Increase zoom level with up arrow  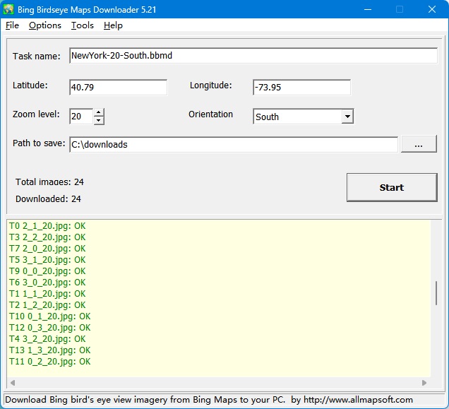click(x=99, y=112)
